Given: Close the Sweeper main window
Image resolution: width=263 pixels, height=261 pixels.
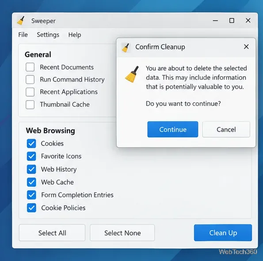Looking at the screenshot, I should coord(248,21).
